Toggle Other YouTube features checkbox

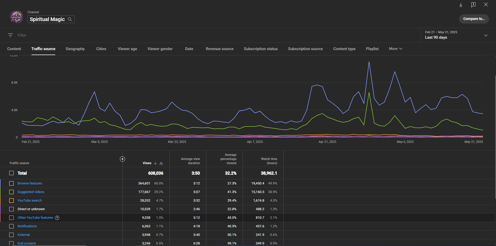(11, 218)
